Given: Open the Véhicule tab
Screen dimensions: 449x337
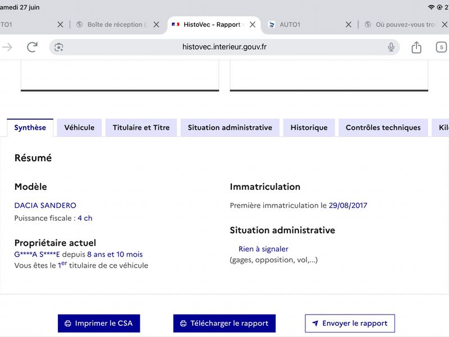Looking at the screenshot, I should click(79, 127).
